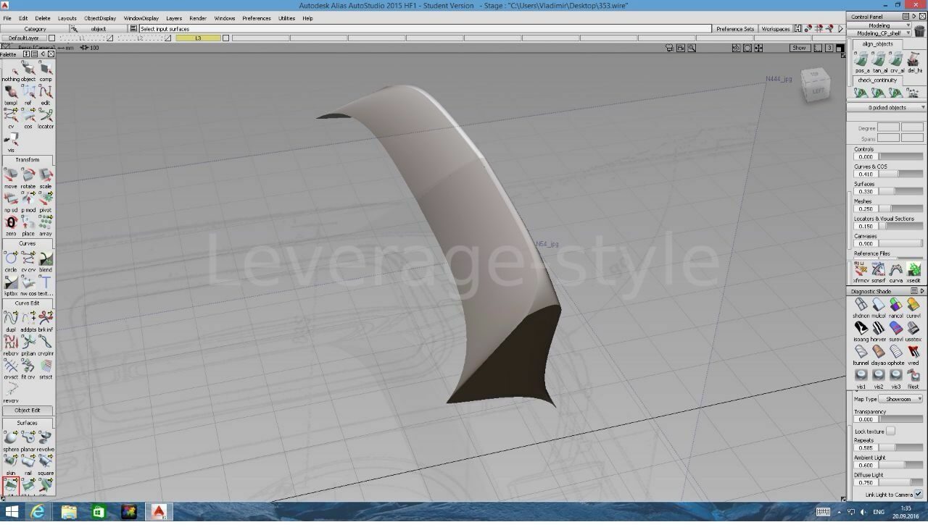Choose the pick object tool

28,70
